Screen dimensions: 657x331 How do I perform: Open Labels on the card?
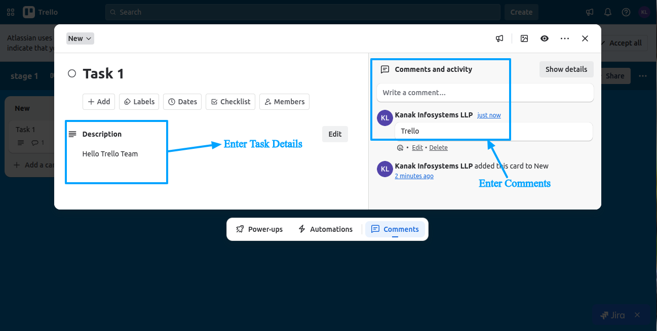tap(139, 102)
